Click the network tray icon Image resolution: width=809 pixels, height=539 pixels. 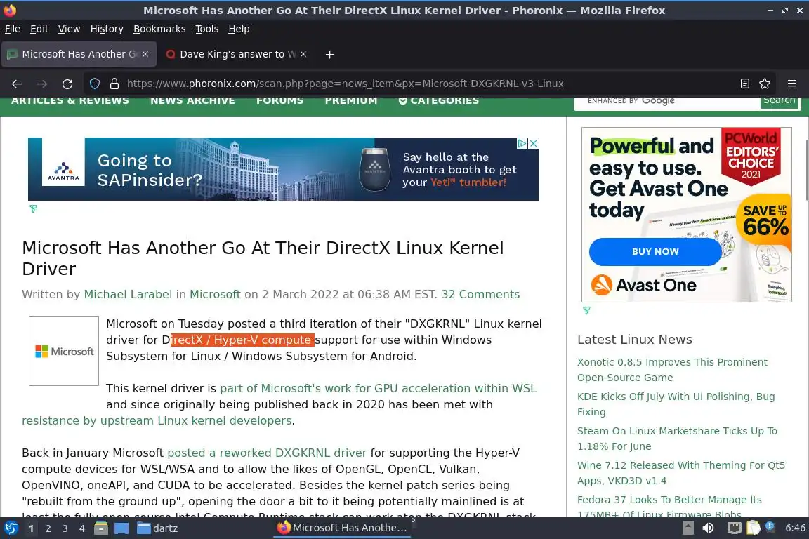(x=734, y=528)
